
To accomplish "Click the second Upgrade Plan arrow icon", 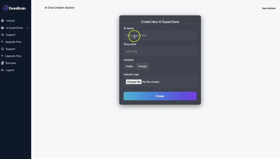I will tap(2, 56).
